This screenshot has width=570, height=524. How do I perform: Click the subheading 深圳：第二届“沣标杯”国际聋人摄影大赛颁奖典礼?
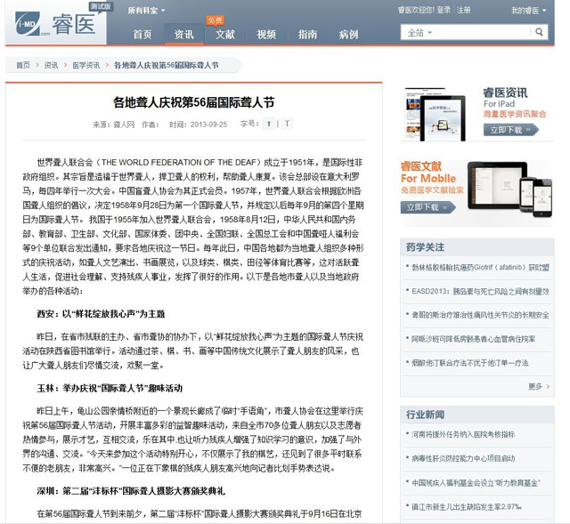tap(131, 491)
